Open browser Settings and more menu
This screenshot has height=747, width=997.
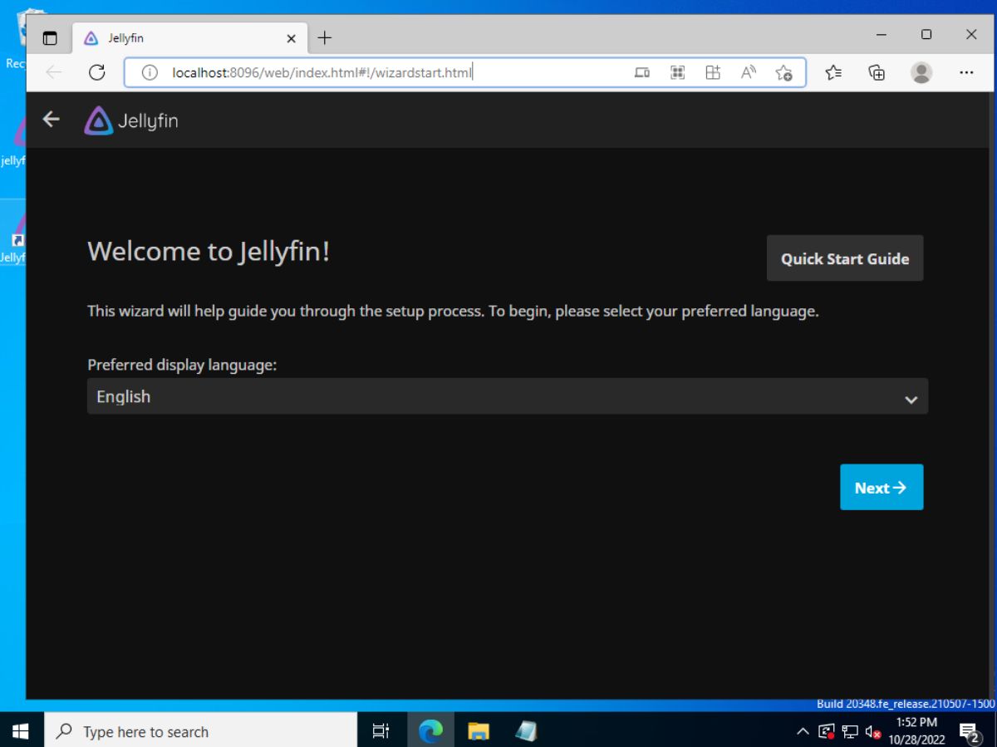point(965,73)
